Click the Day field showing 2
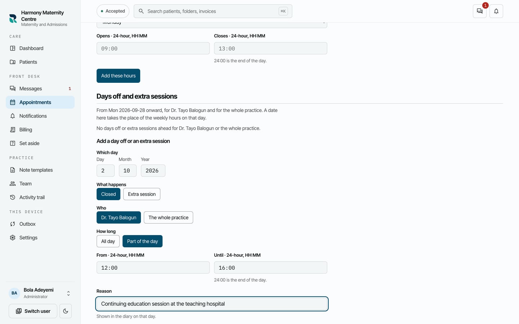 [106, 171]
